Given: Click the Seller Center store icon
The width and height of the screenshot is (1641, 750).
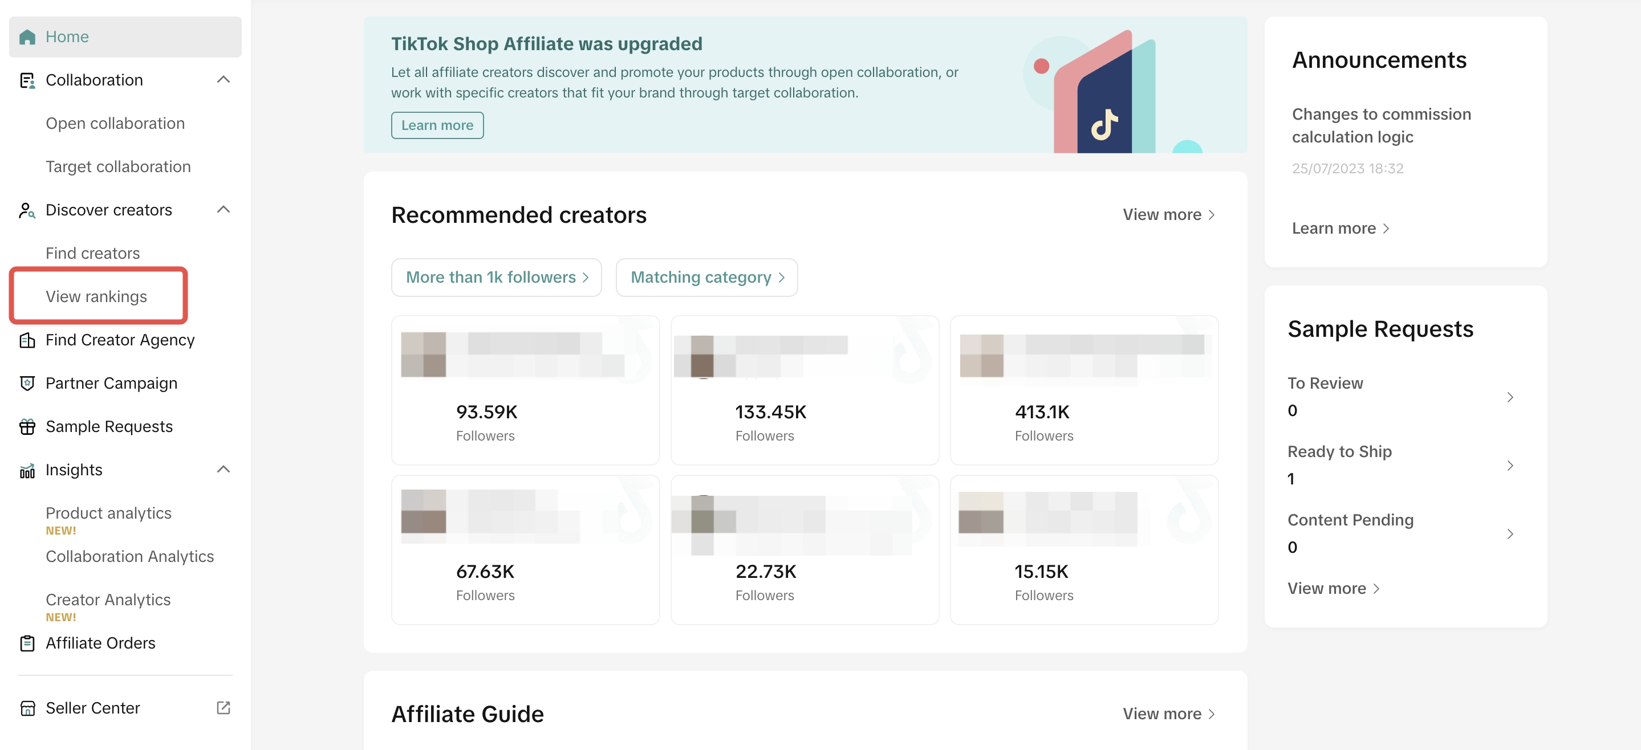Looking at the screenshot, I should pyautogui.click(x=27, y=708).
